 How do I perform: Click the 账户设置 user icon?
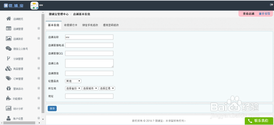point(8,118)
